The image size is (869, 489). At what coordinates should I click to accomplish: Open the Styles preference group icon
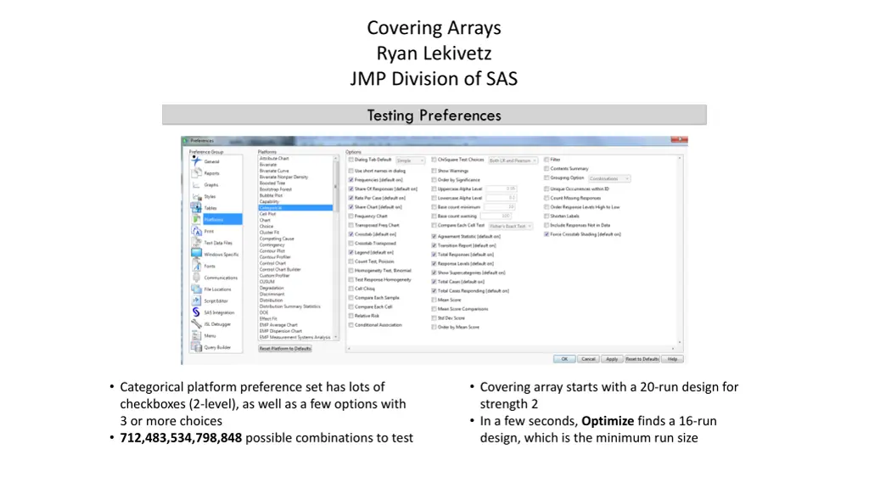[x=196, y=196]
